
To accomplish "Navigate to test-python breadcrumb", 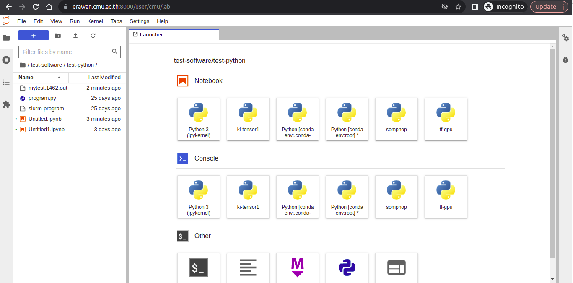I will click(x=80, y=65).
